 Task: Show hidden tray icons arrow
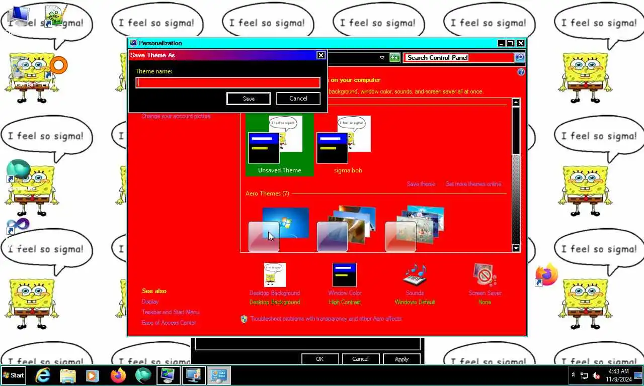pos(573,375)
